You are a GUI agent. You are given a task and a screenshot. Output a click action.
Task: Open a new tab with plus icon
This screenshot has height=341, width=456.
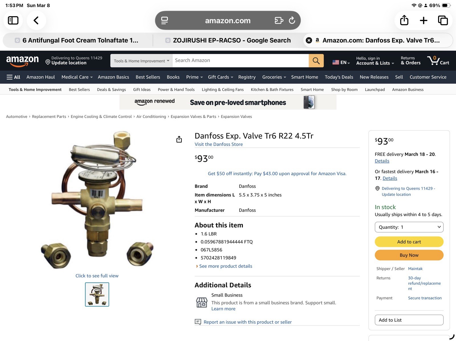coord(424,20)
